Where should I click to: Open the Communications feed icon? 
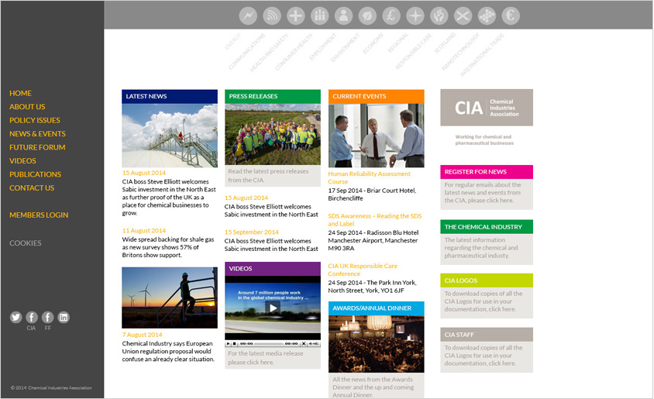272,15
